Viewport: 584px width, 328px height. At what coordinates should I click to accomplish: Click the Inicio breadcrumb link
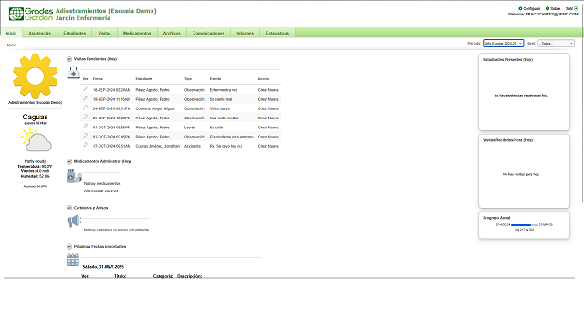(12, 45)
